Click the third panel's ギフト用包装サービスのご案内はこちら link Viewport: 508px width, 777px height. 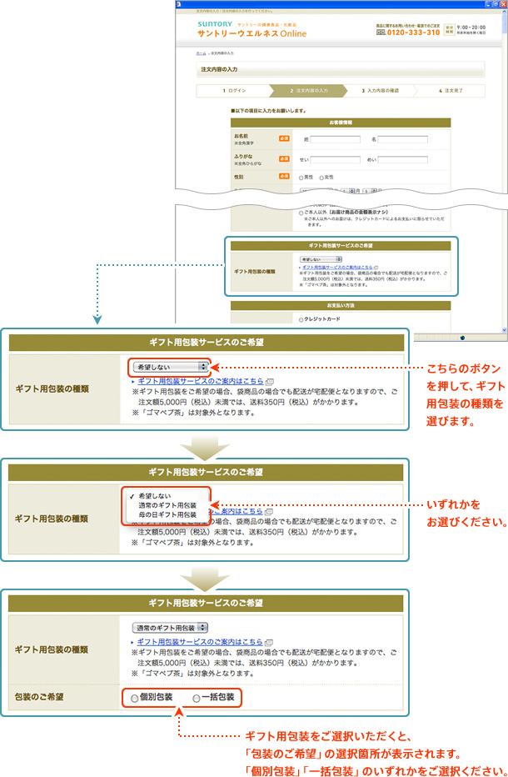[x=200, y=642]
